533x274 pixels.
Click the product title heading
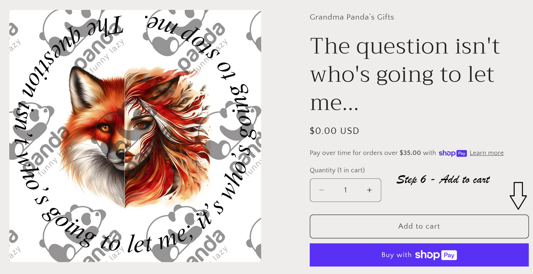tap(405, 74)
